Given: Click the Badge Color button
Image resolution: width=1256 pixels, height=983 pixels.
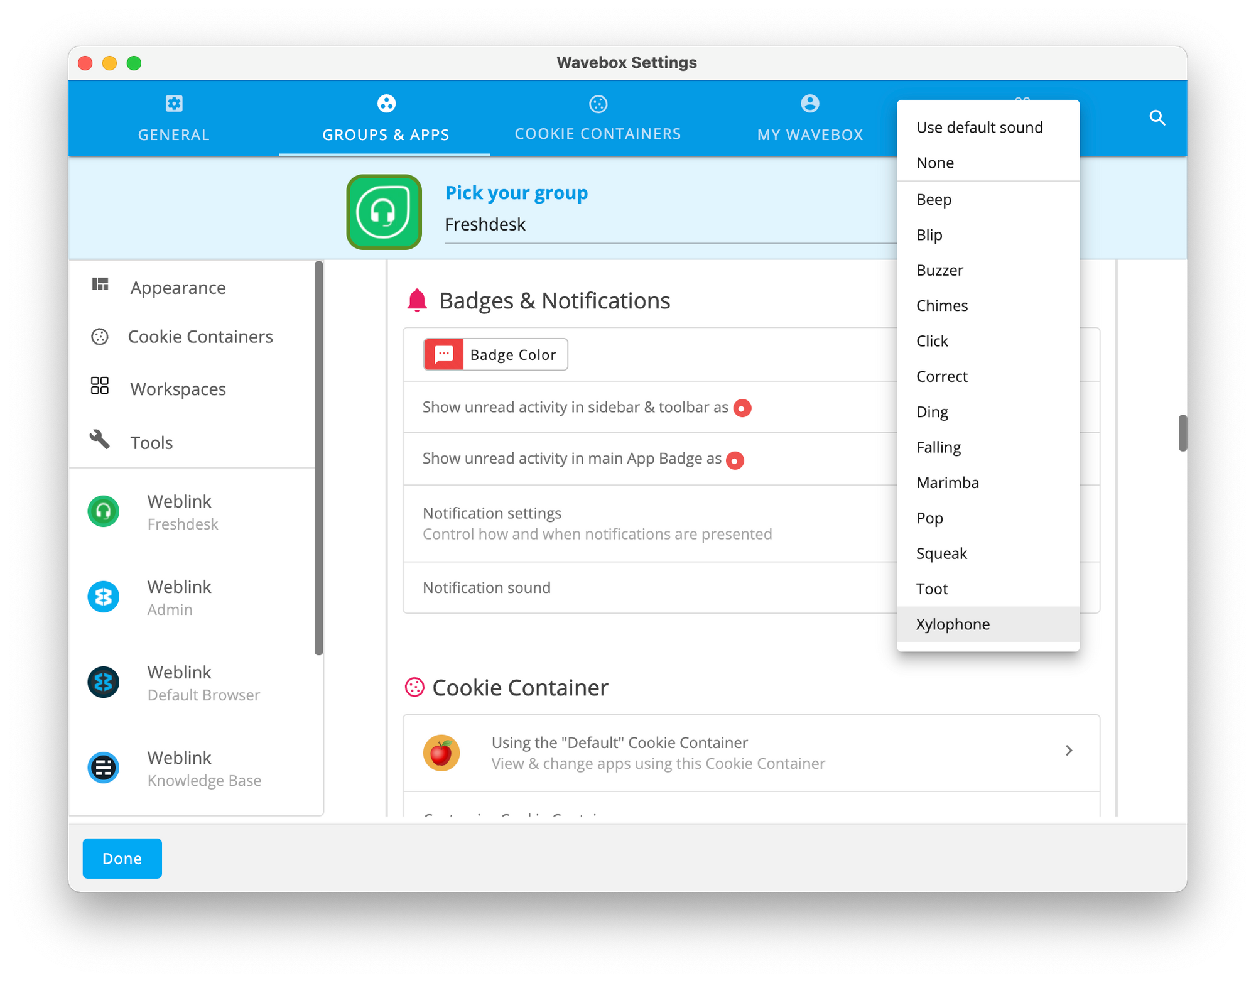Looking at the screenshot, I should pos(494,354).
